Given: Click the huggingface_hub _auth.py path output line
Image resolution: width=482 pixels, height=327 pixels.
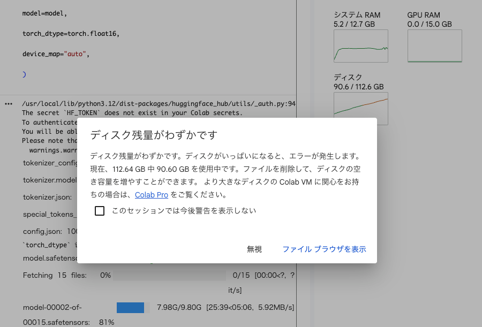Looking at the screenshot, I should point(159,104).
